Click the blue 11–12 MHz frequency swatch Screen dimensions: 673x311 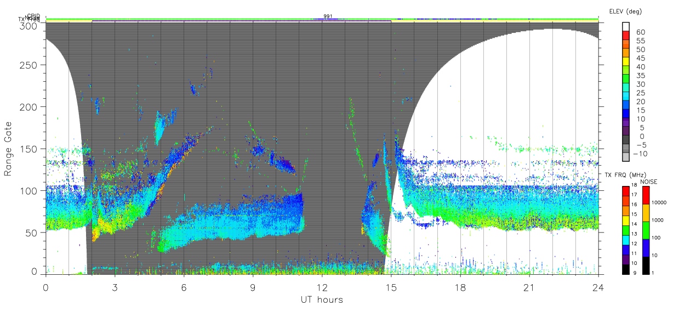(625, 250)
